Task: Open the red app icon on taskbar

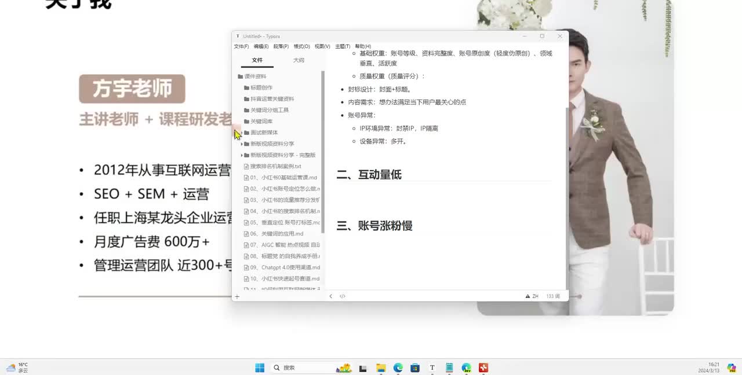Action: pos(483,367)
